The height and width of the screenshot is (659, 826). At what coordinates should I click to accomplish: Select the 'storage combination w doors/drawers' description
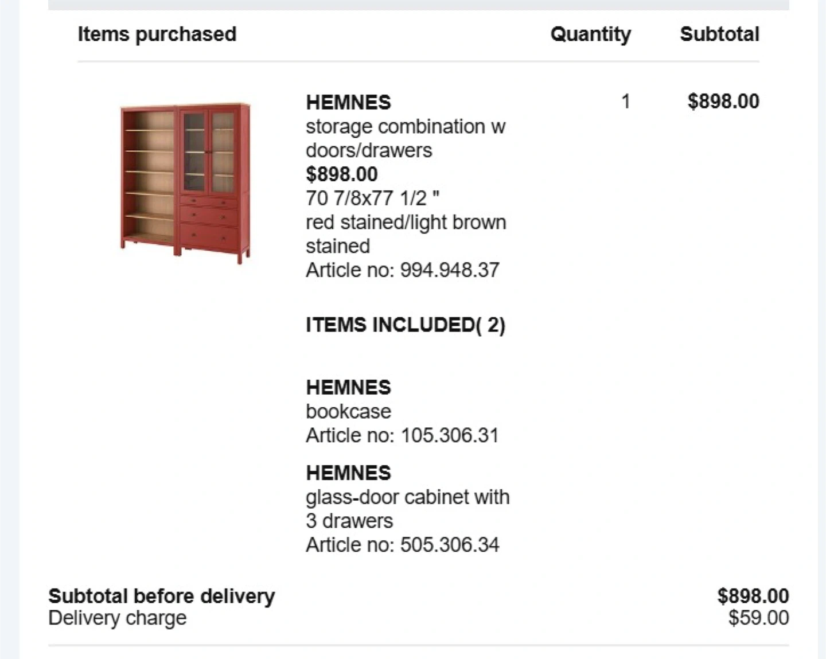[405, 138]
